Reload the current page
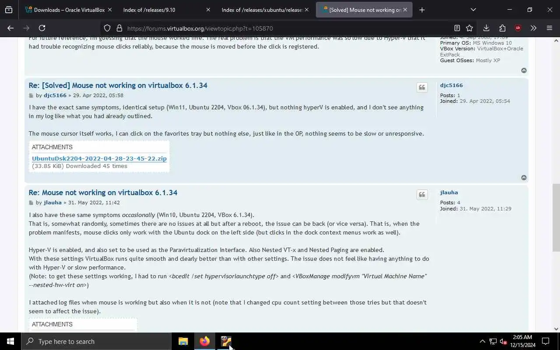This screenshot has height=350, width=560. tap(42, 28)
